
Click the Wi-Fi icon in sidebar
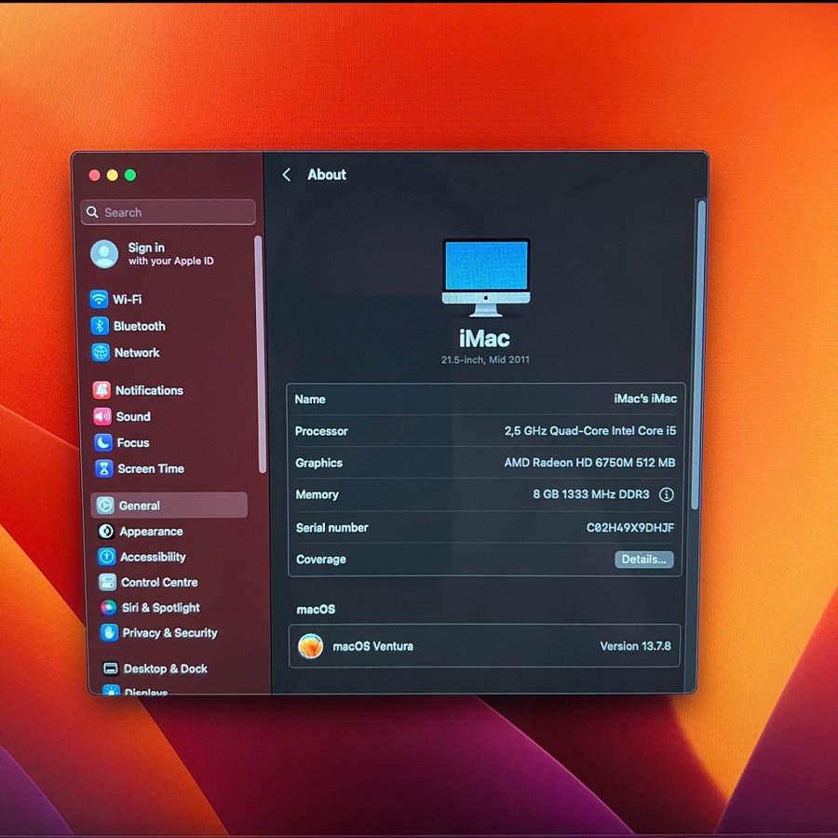point(100,299)
